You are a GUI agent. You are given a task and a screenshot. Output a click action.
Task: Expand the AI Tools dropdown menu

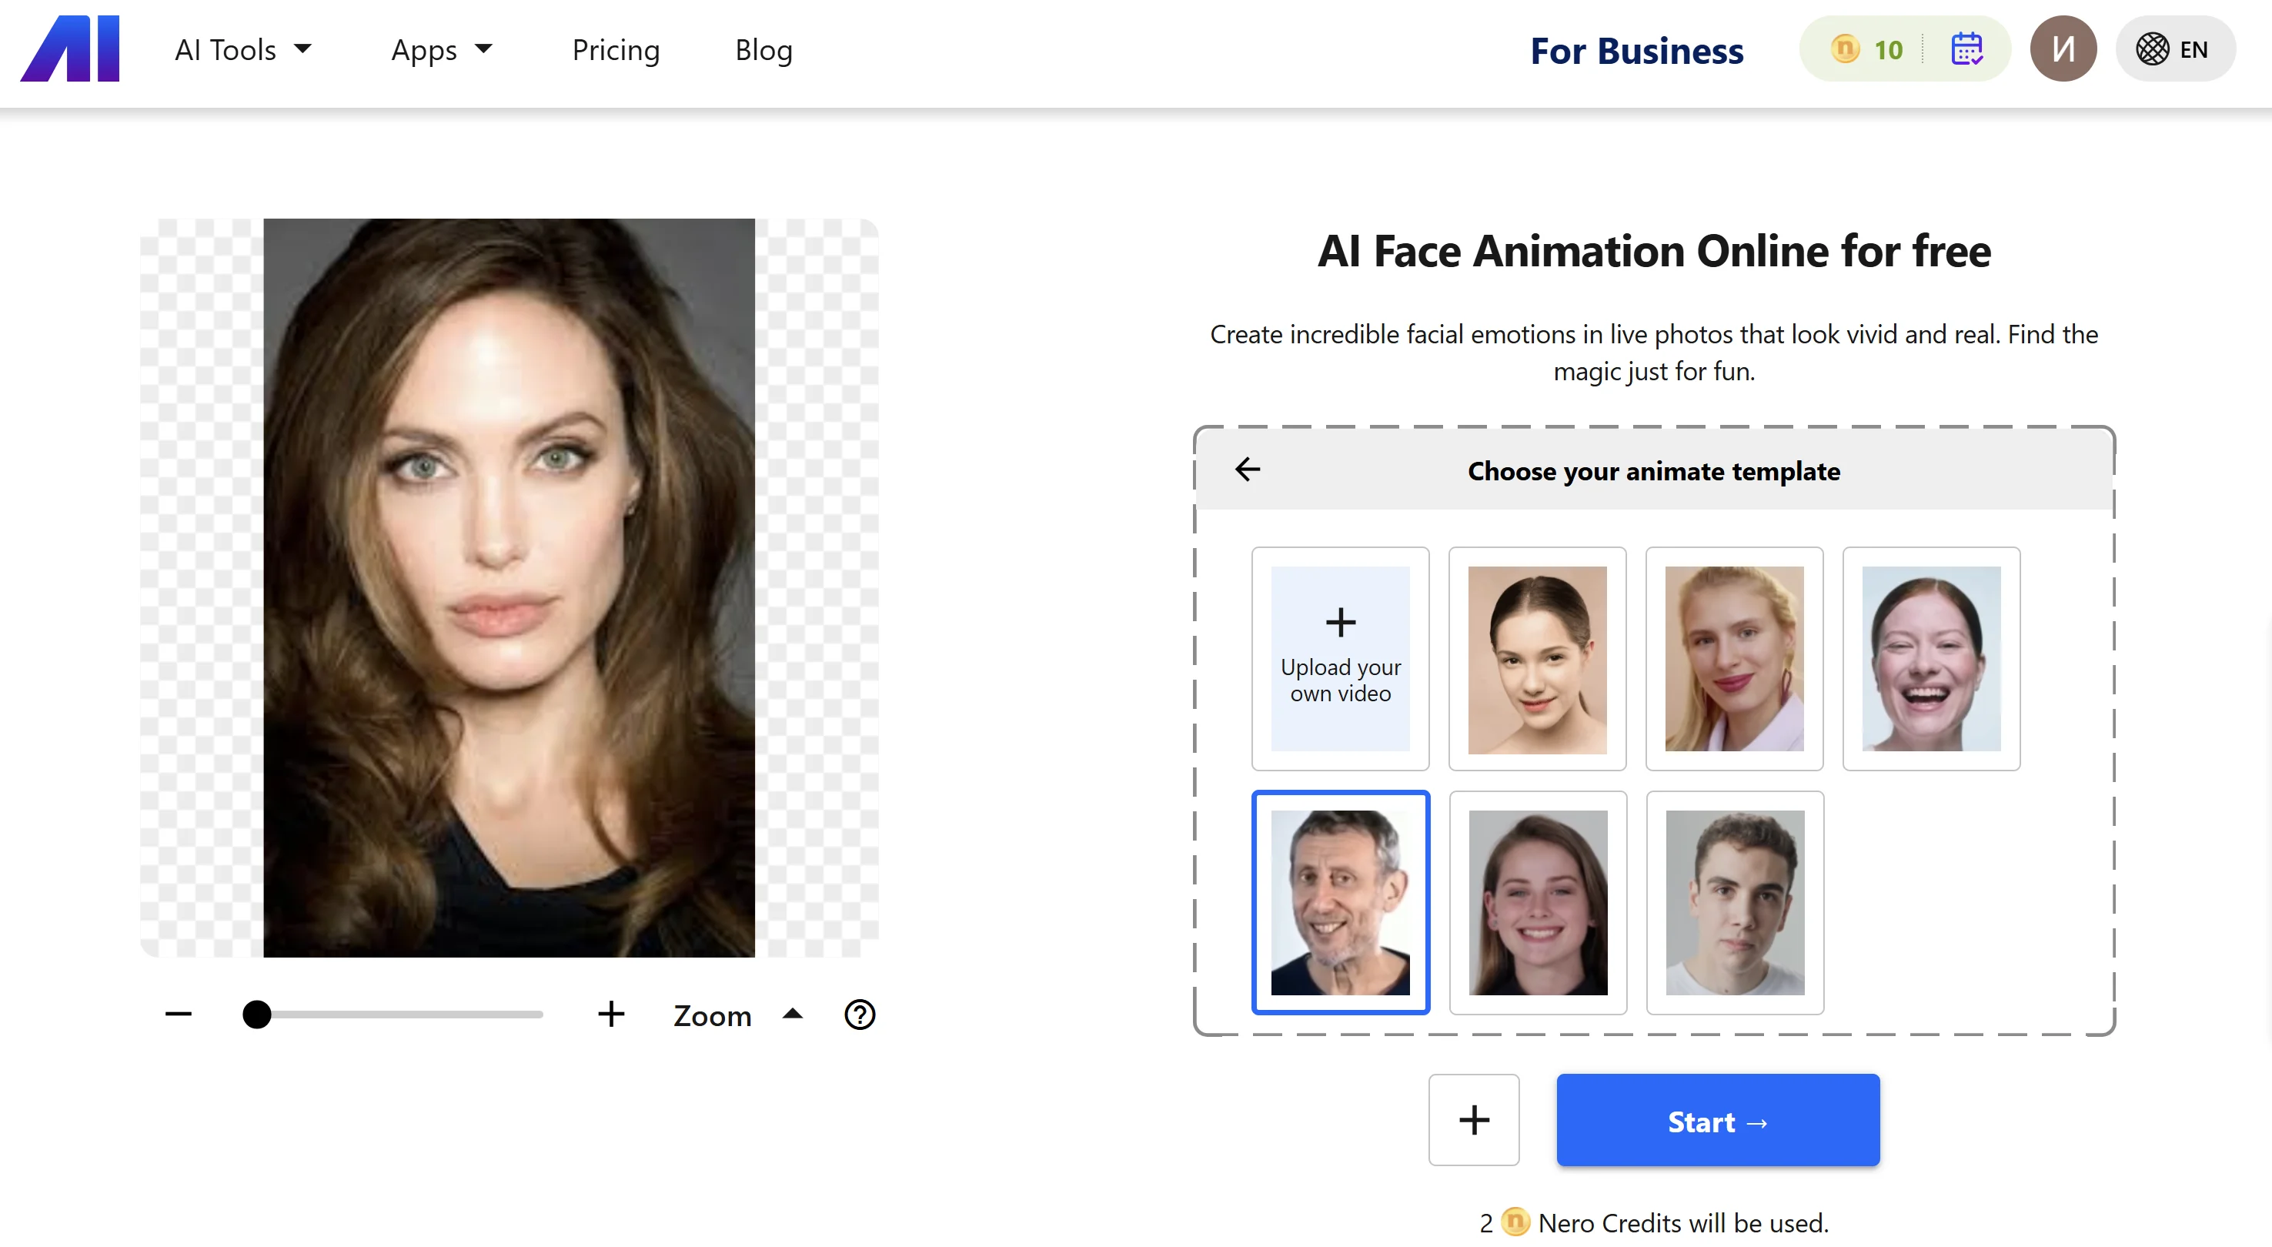click(242, 49)
